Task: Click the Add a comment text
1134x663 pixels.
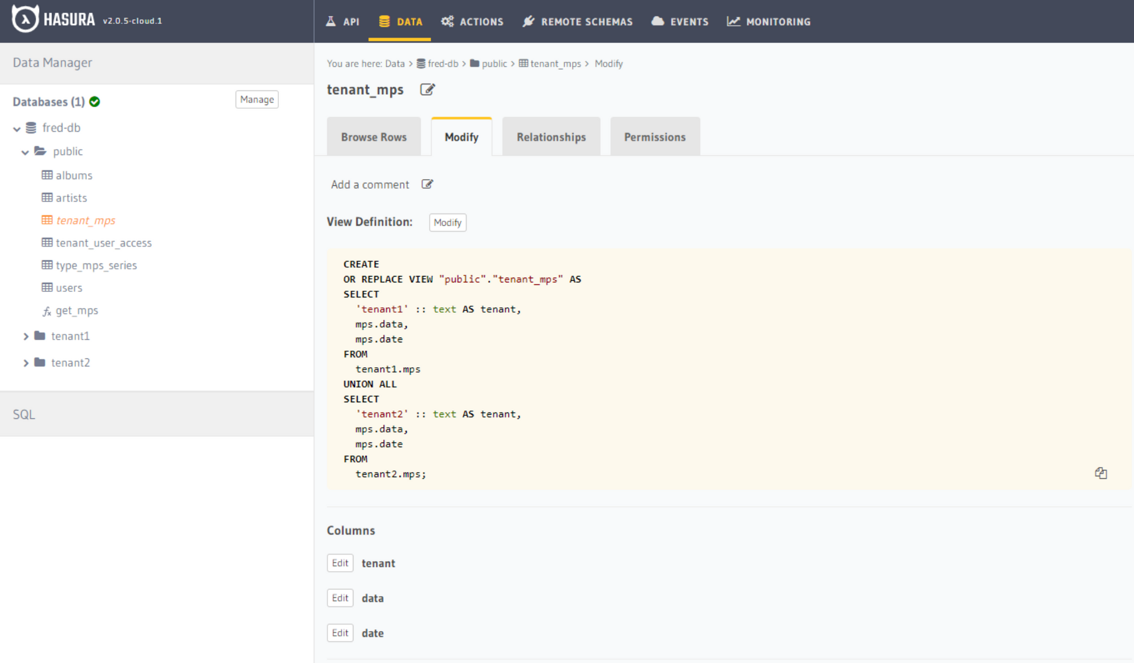Action: (x=370, y=184)
